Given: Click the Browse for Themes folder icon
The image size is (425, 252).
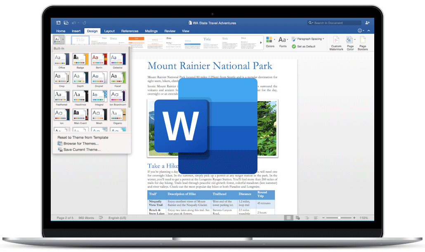Looking at the screenshot, I should pos(60,143).
